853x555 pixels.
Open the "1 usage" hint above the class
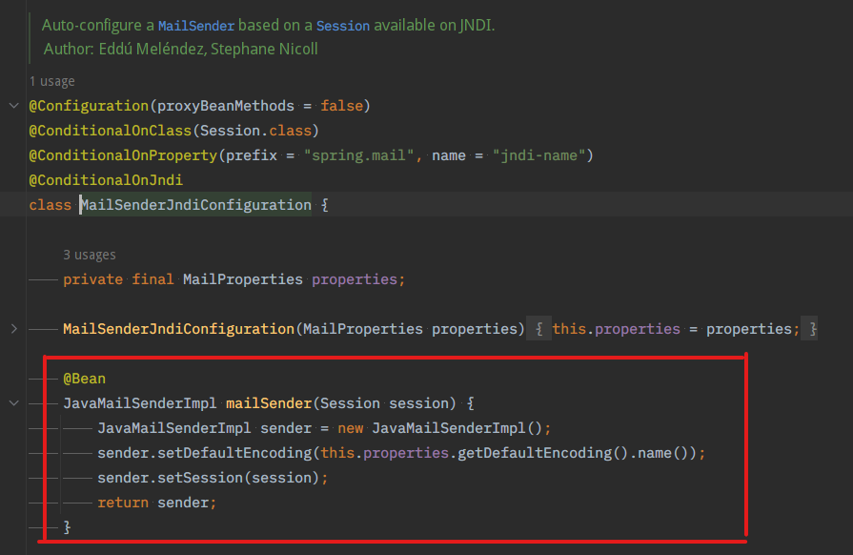[51, 81]
